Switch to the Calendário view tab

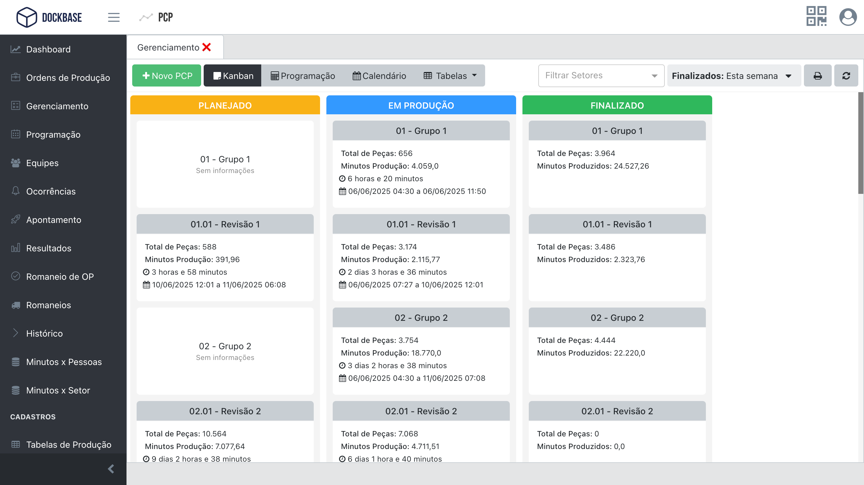point(379,76)
